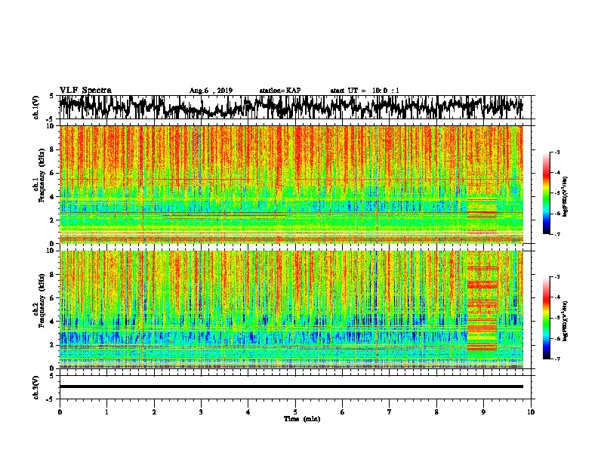Image resolution: width=598 pixels, height=462 pixels.
Task: Click the "station=KAP" header label
Action: tap(280, 91)
